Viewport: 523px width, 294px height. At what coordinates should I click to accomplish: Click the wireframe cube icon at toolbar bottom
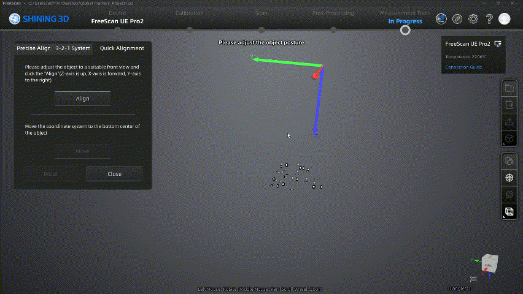click(x=509, y=212)
